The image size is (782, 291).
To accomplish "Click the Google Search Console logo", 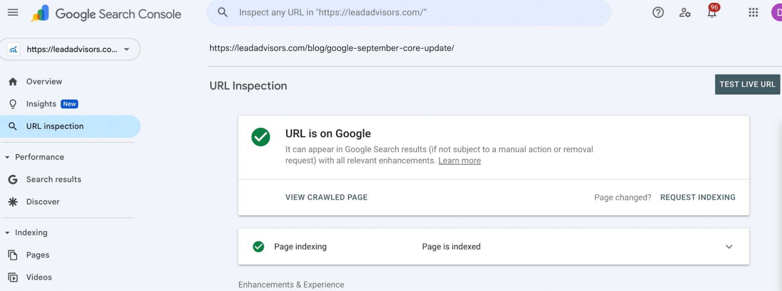I will point(106,14).
